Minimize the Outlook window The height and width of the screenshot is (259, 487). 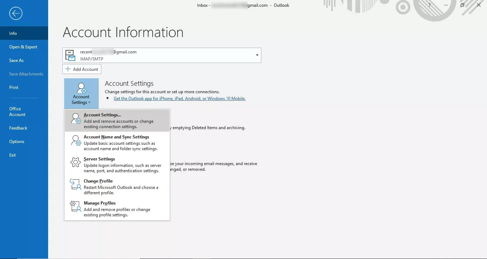[x=446, y=5]
